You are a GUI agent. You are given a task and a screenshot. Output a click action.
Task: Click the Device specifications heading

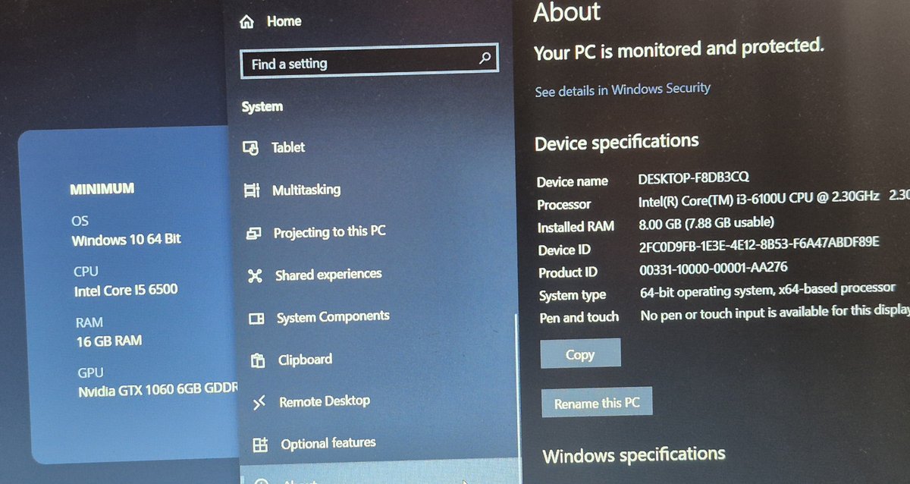pyautogui.click(x=617, y=143)
